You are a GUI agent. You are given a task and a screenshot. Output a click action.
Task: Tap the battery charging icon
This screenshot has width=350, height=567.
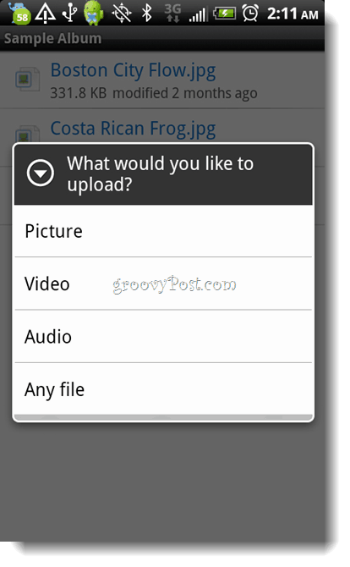pos(224,14)
